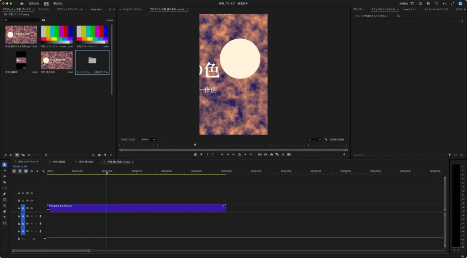The height and width of the screenshot is (258, 467).
Task: Click the share icon in top right bar
Action: 420,4
